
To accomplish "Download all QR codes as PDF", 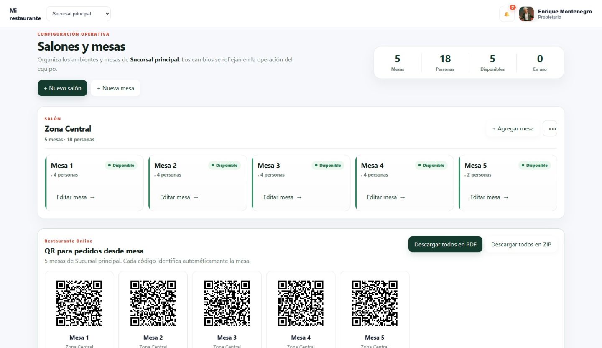I will pyautogui.click(x=445, y=244).
